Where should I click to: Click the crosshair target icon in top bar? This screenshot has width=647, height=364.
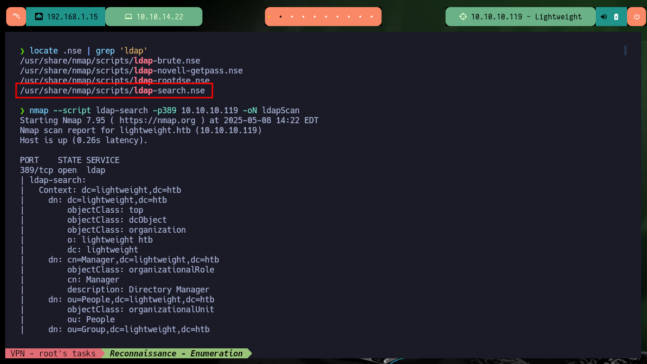(463, 17)
